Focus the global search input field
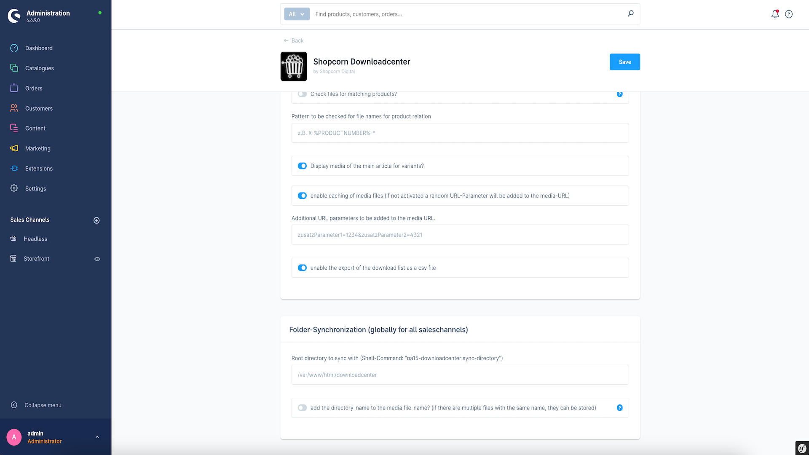 tap(468, 14)
